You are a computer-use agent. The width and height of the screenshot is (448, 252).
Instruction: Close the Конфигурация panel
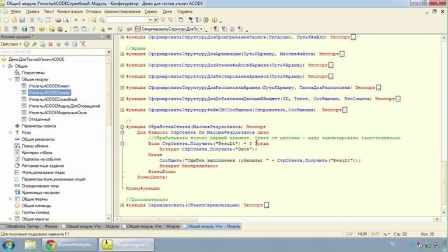pyautogui.click(x=108, y=36)
